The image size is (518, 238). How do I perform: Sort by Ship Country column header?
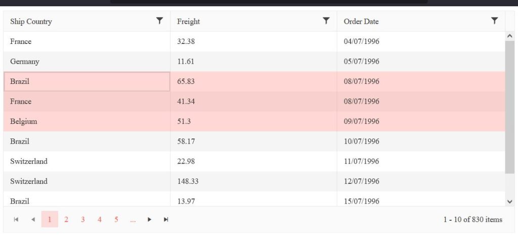(31, 21)
